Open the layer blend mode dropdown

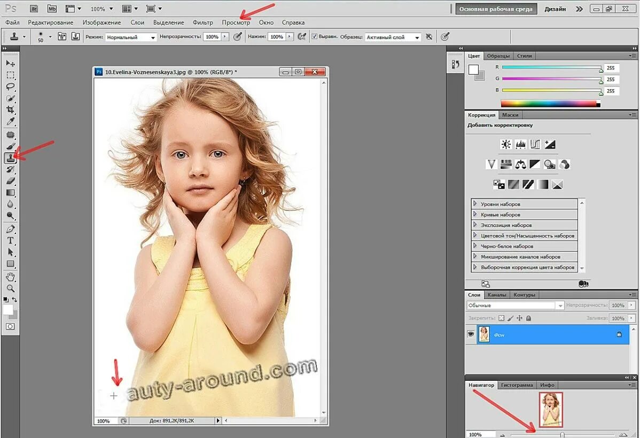tap(515, 306)
